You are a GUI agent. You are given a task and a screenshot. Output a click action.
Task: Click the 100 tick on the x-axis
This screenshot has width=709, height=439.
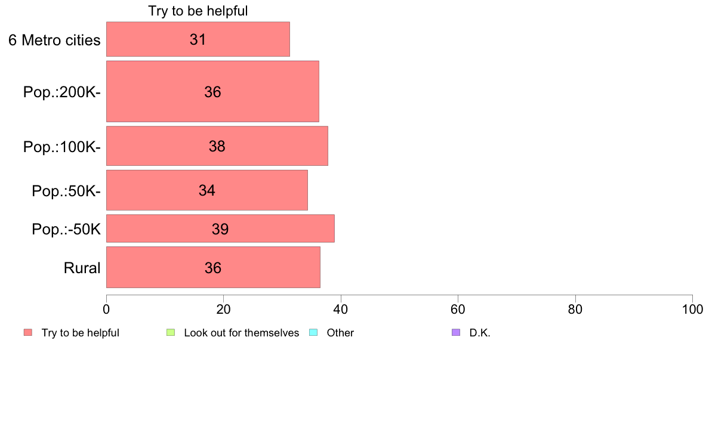click(x=692, y=309)
